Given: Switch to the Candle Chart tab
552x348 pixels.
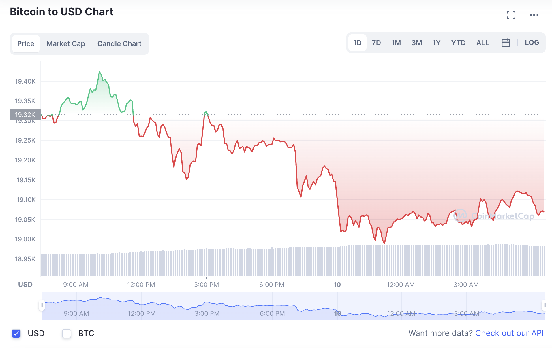Looking at the screenshot, I should [119, 44].
